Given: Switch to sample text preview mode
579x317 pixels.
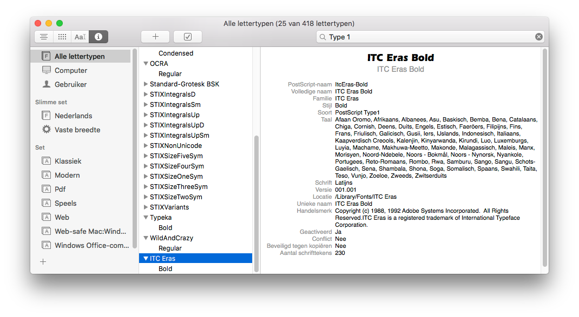Looking at the screenshot, I should click(x=44, y=37).
